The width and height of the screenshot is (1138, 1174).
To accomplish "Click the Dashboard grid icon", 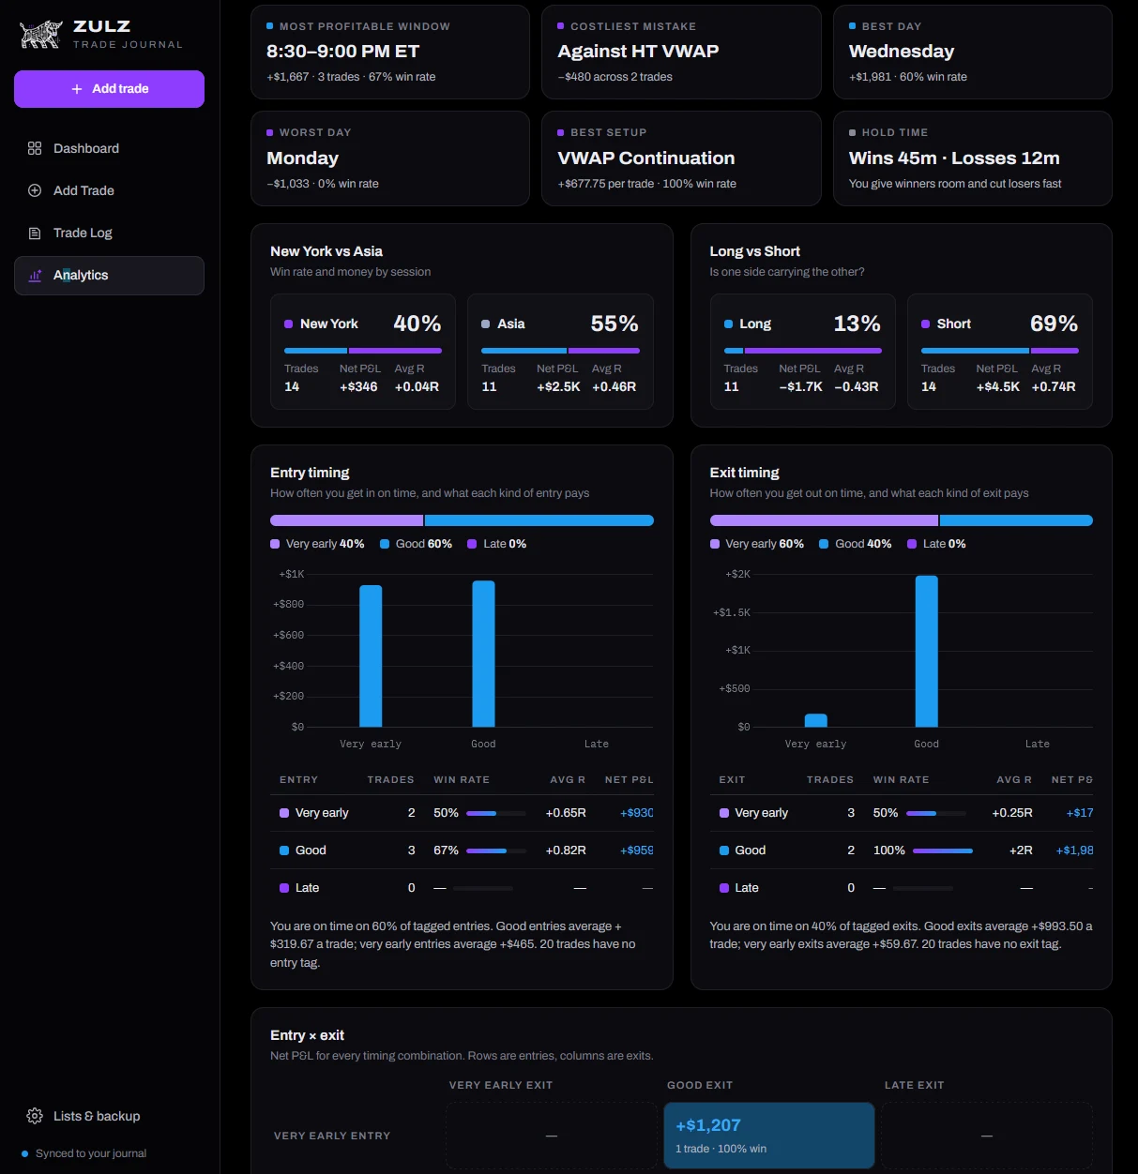I will [35, 148].
